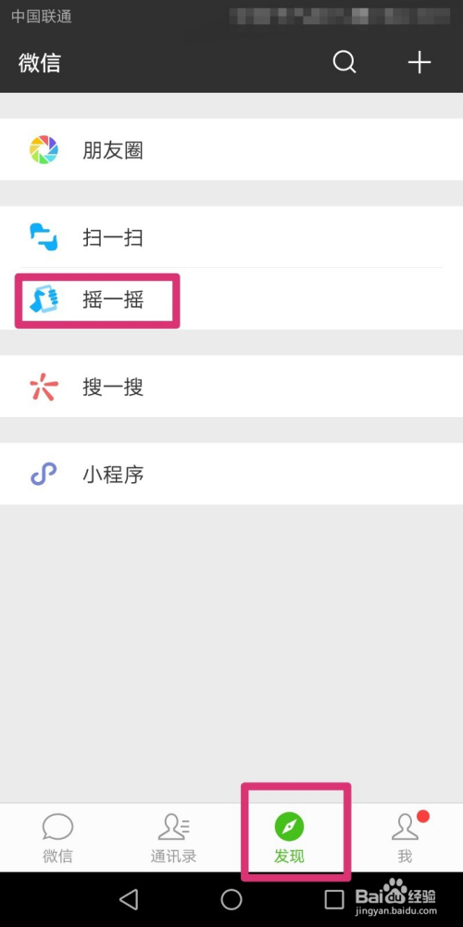The height and width of the screenshot is (927, 463).
Task: Open the 小程序 list item
Action: click(231, 474)
